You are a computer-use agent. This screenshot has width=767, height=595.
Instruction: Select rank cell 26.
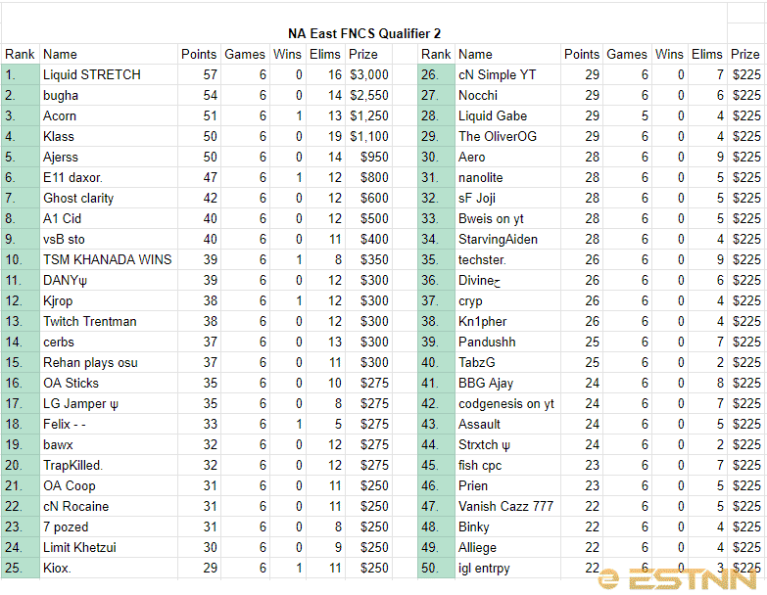436,74
